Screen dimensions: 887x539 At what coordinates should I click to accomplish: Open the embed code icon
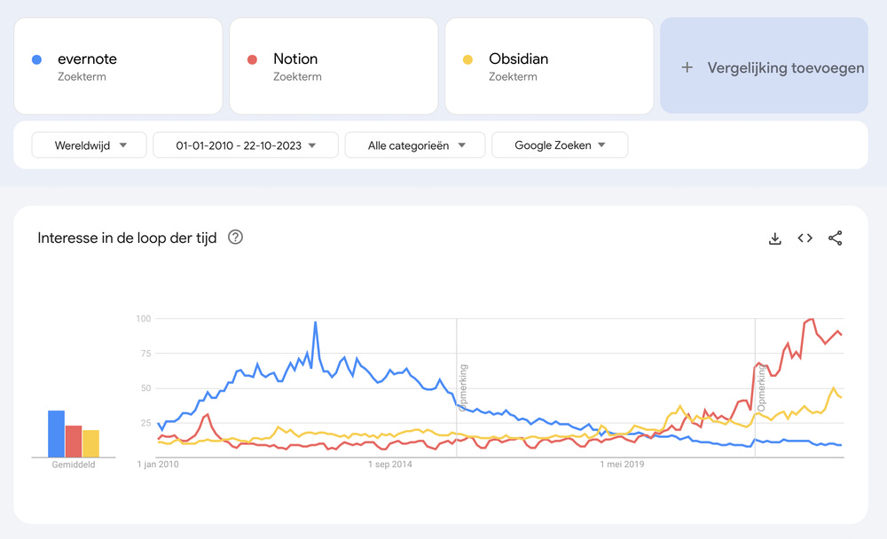pyautogui.click(x=805, y=238)
